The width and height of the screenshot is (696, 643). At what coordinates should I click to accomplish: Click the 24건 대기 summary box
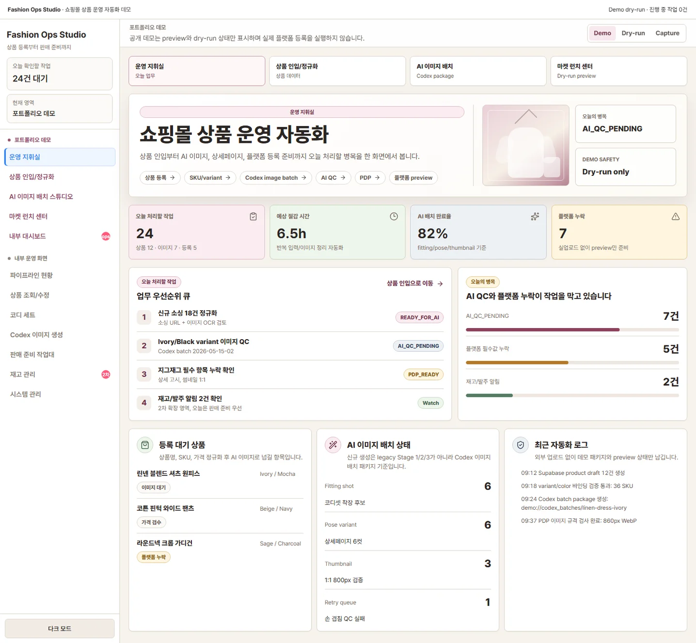(60, 74)
